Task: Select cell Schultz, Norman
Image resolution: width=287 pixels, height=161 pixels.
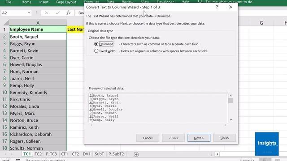Action: click(x=38, y=148)
